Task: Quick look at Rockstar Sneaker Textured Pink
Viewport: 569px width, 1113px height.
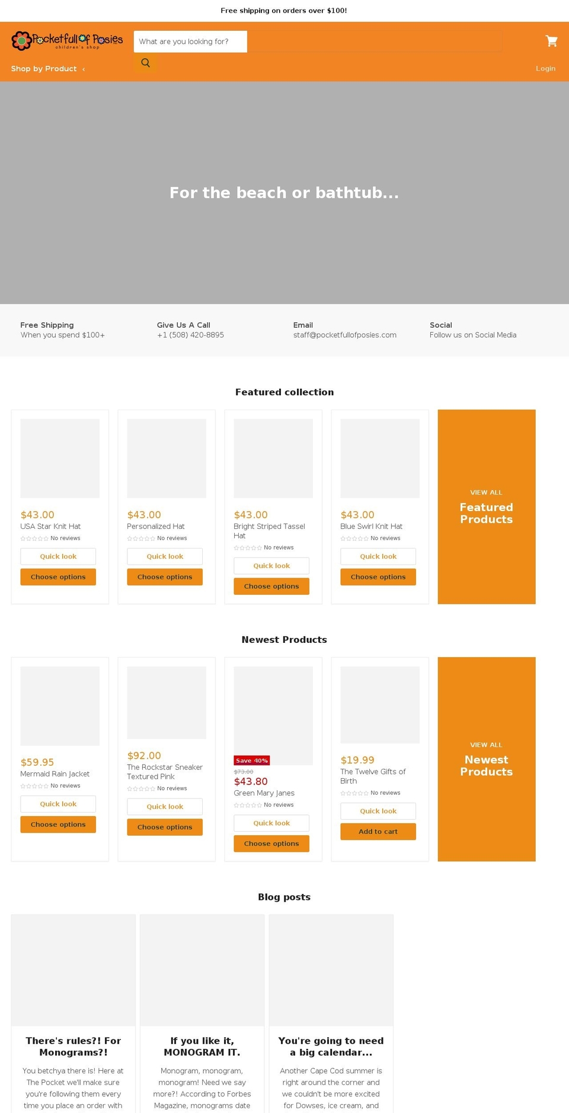Action: (x=165, y=807)
